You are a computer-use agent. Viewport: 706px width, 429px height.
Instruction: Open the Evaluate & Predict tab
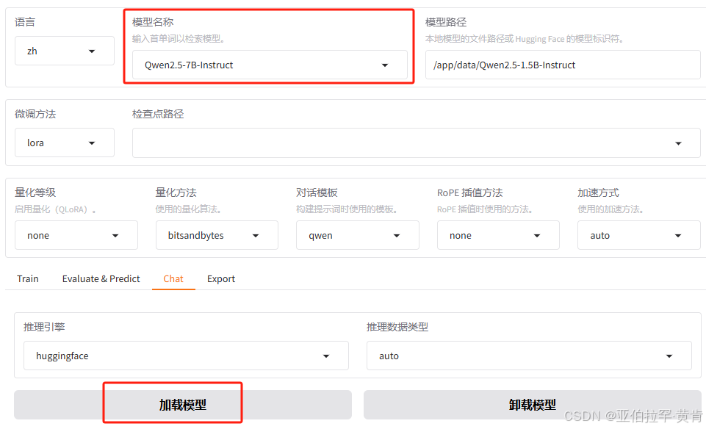[101, 278]
